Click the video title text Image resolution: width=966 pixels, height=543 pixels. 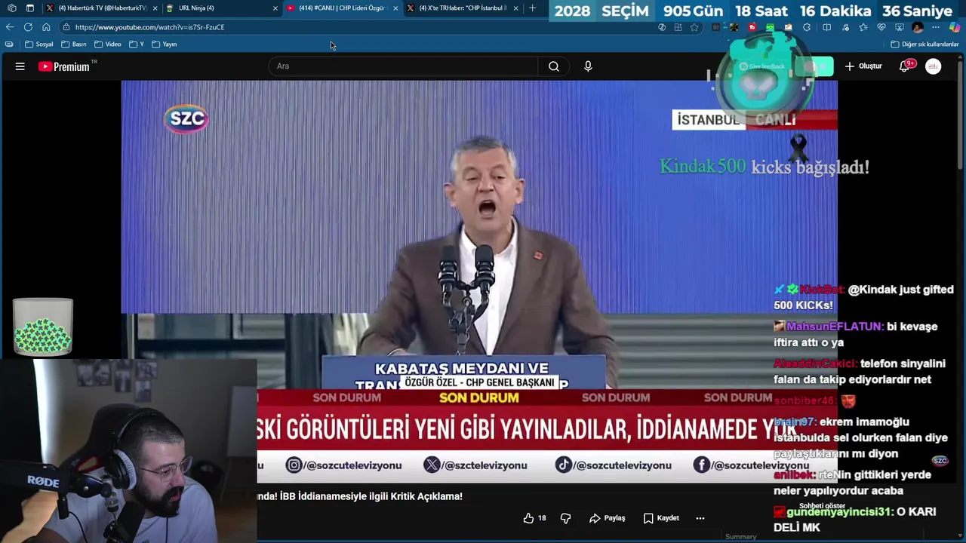359,496
